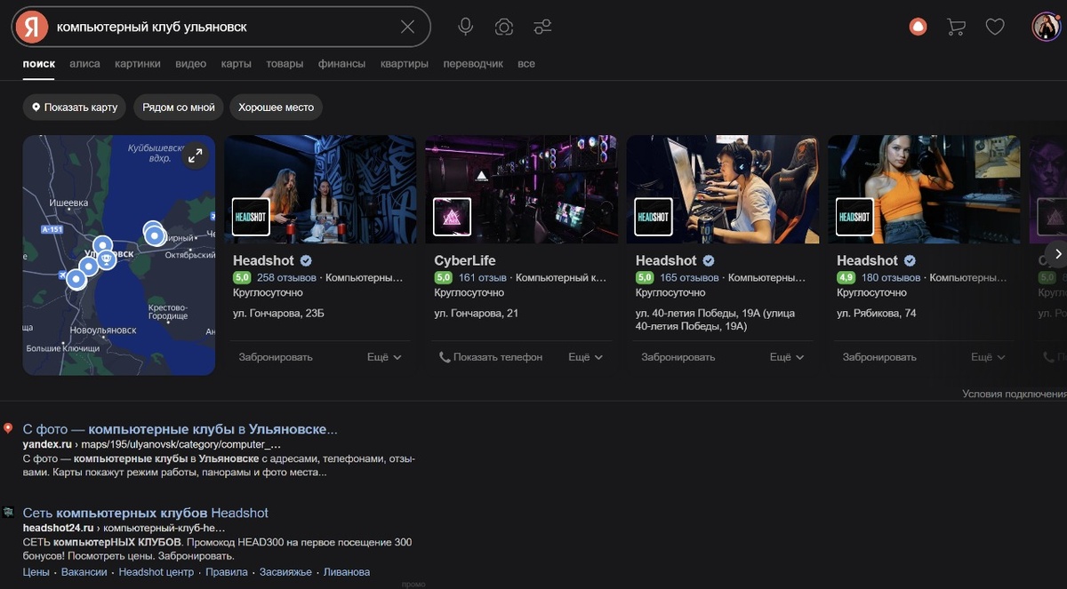Click the Показать карту button
The width and height of the screenshot is (1067, 589).
point(75,107)
